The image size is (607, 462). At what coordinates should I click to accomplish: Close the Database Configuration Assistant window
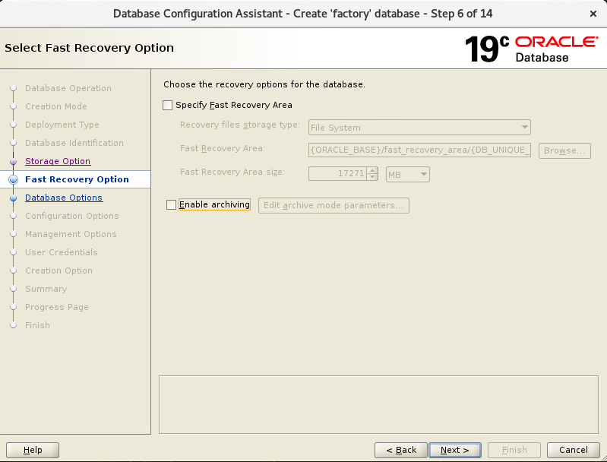point(593,14)
